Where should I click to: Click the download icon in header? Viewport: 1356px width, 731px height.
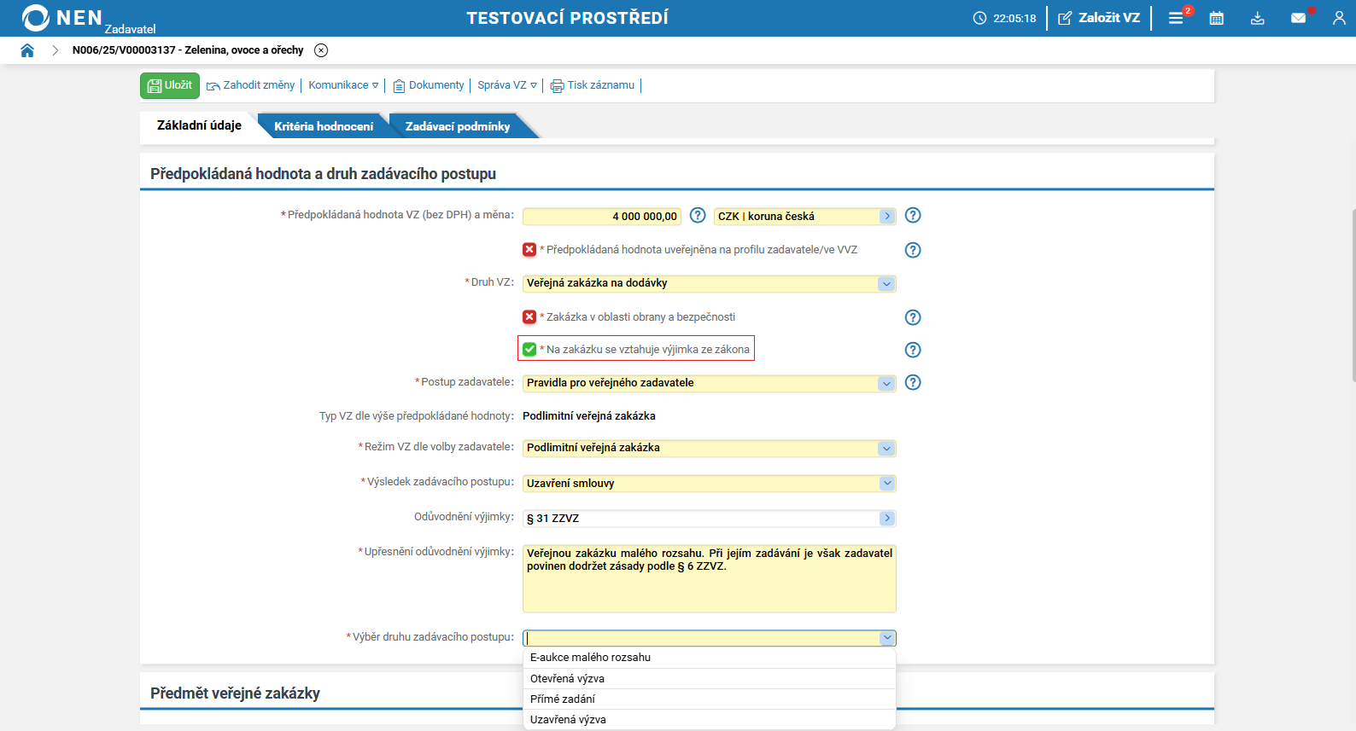coord(1258,18)
